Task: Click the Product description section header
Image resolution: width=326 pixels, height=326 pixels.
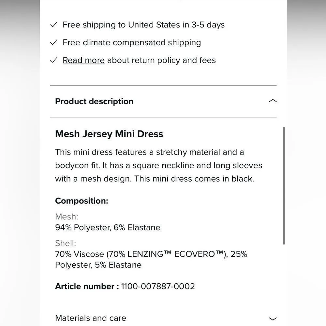Action: pyautogui.click(x=94, y=101)
